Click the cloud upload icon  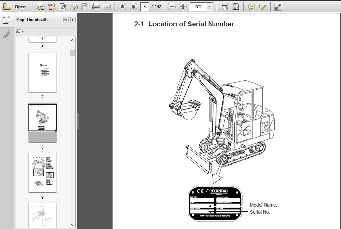(x=74, y=7)
